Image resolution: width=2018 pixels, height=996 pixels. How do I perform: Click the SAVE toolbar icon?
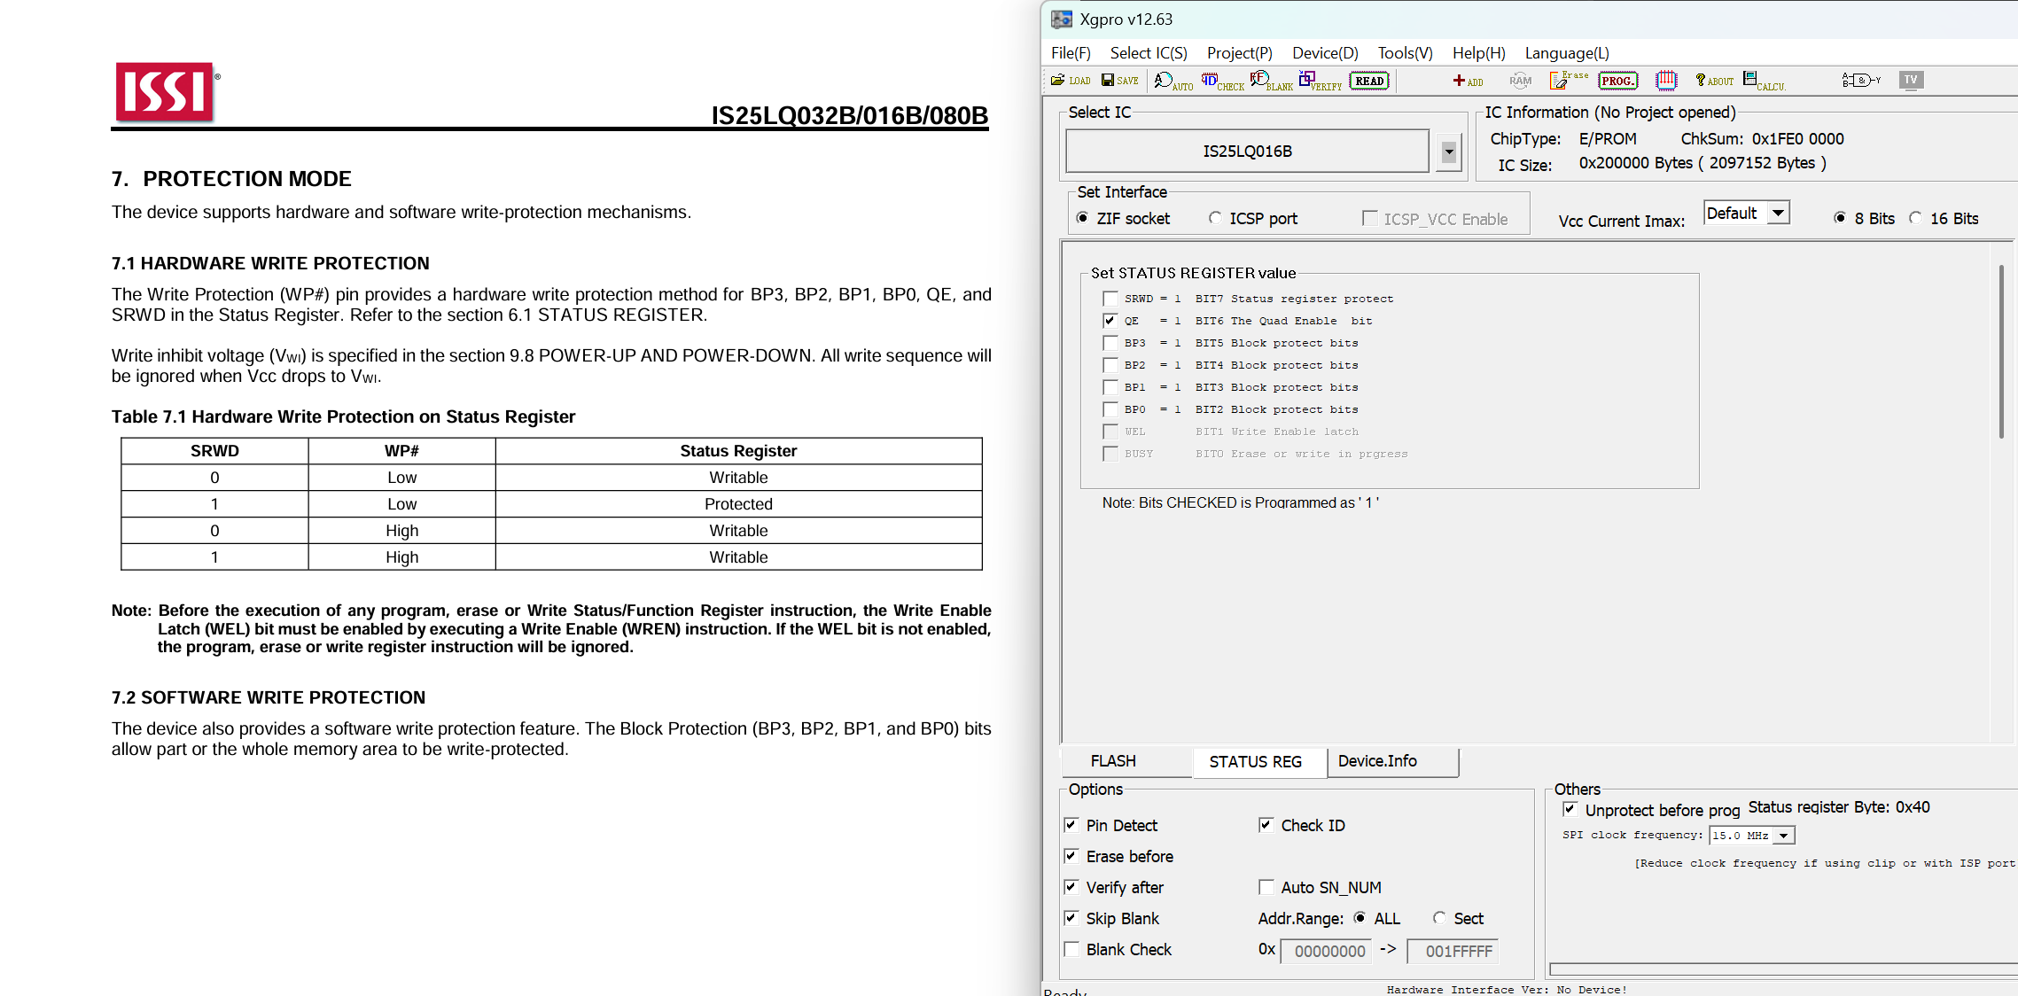[x=1119, y=81]
